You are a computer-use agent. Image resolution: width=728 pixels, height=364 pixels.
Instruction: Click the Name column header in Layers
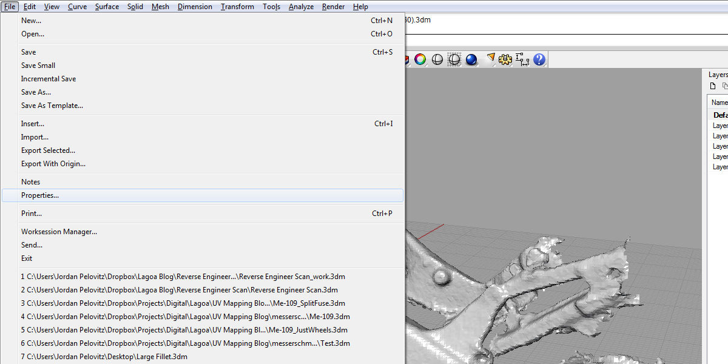click(719, 103)
